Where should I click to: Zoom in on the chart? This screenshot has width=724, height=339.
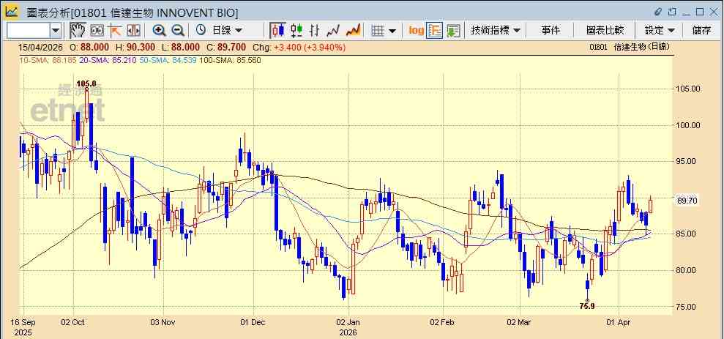pos(160,31)
